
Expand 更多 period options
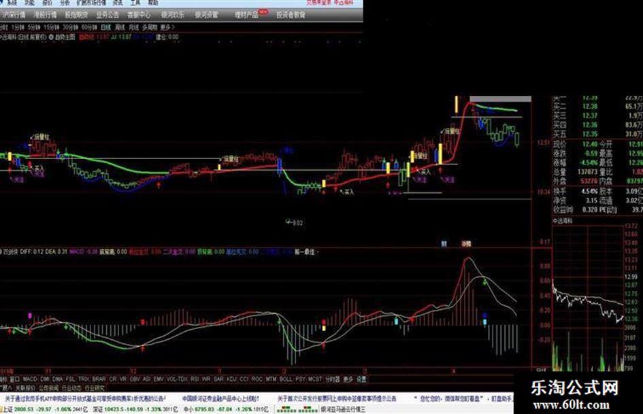(167, 27)
